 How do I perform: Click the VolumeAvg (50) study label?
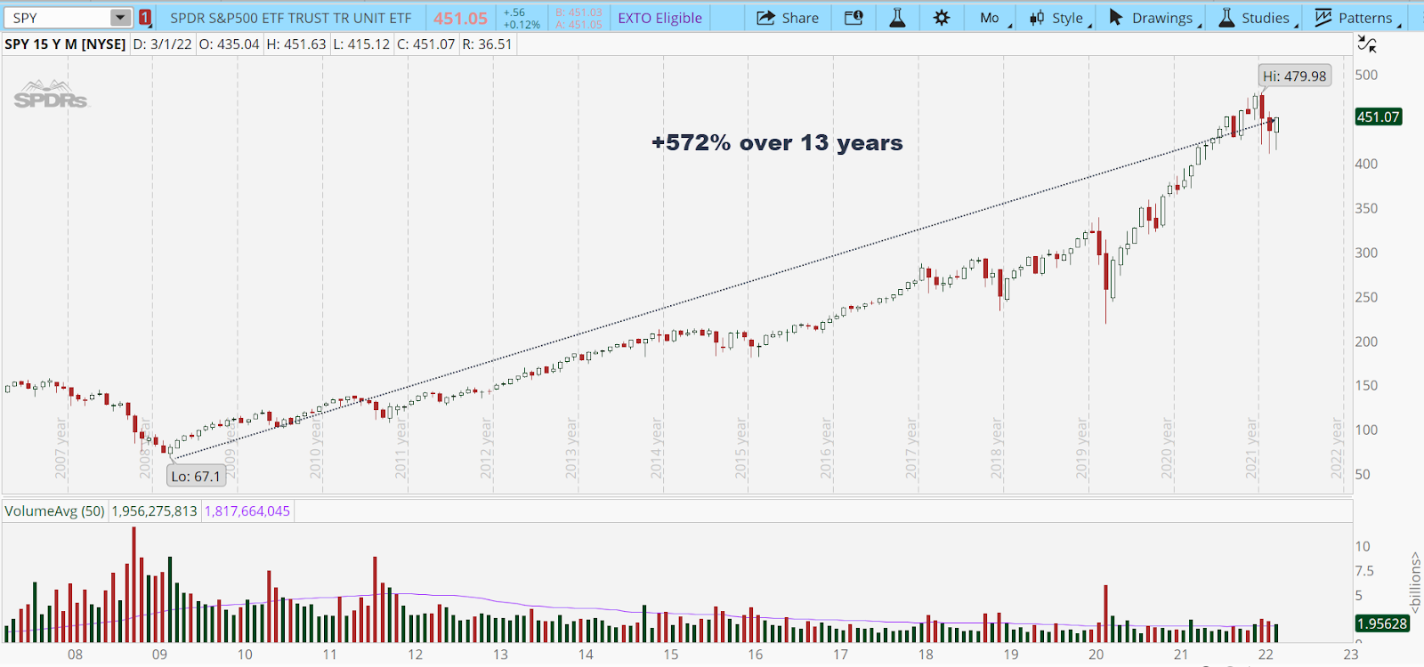pyautogui.click(x=54, y=511)
